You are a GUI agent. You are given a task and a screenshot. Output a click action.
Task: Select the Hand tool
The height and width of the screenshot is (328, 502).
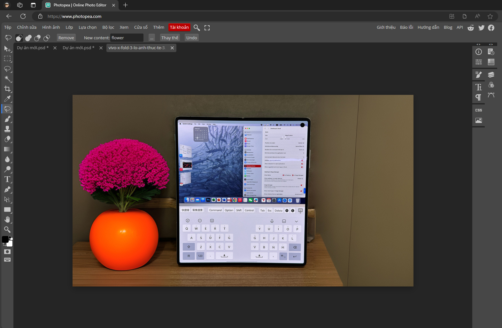coord(7,220)
